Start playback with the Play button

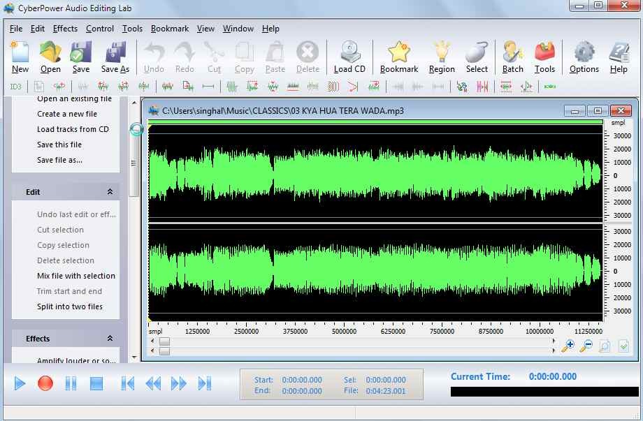pos(20,383)
